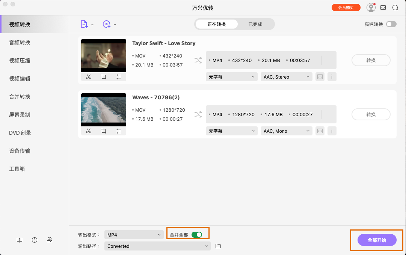Click the 全部开始 button

tap(377, 240)
